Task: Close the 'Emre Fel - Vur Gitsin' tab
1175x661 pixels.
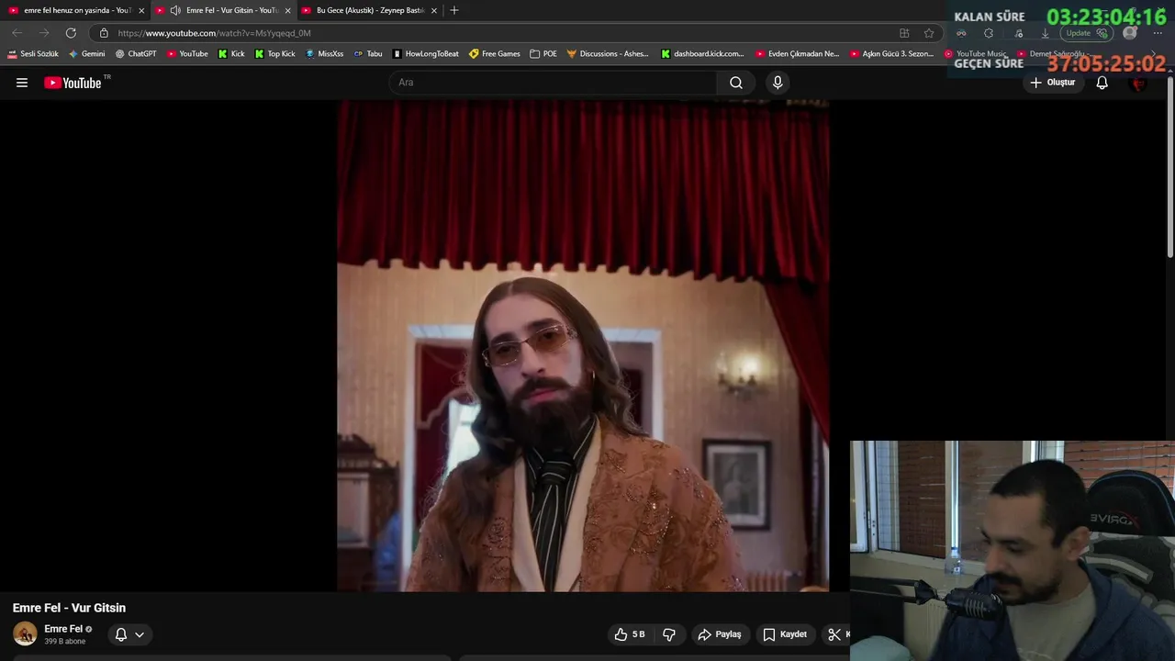Action: pyautogui.click(x=288, y=10)
